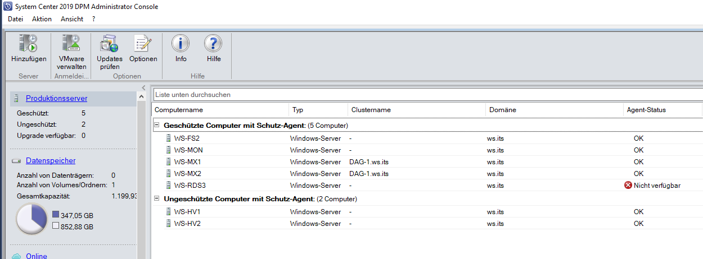Select the WS-MX1 computer name

pyautogui.click(x=187, y=161)
